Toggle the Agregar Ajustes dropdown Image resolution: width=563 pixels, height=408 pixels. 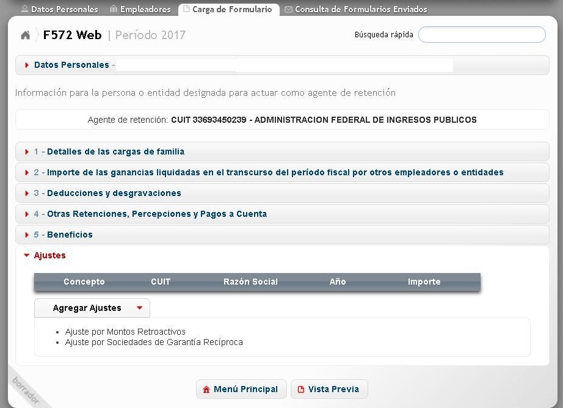[92, 308]
